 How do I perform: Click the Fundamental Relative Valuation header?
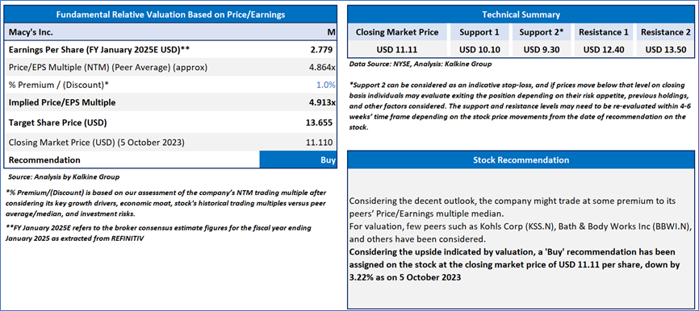click(170, 15)
